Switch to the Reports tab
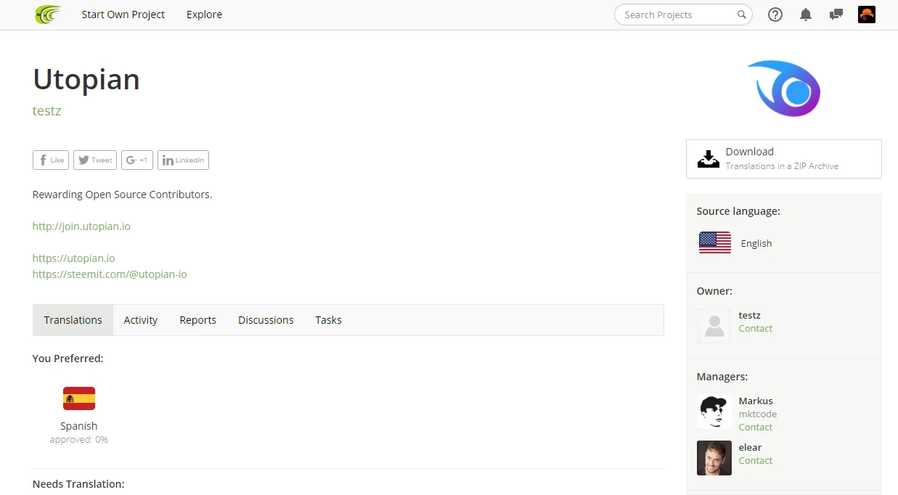This screenshot has width=898, height=495. (198, 320)
